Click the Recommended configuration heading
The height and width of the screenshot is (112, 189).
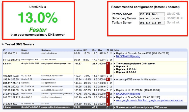tap(145, 7)
